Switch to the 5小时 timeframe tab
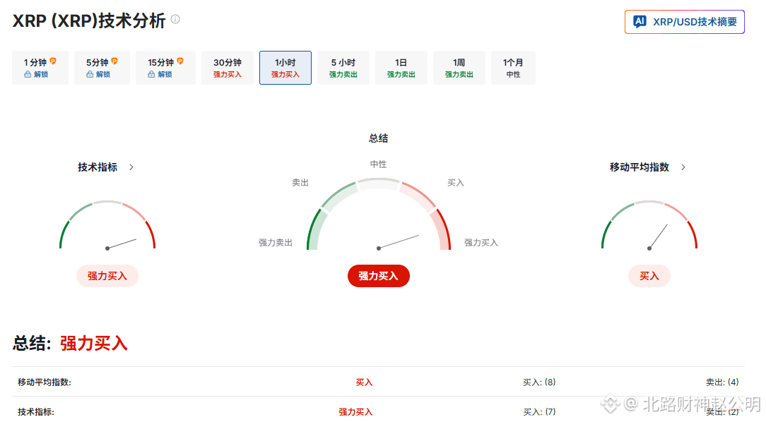The height and width of the screenshot is (422, 766). click(x=343, y=68)
